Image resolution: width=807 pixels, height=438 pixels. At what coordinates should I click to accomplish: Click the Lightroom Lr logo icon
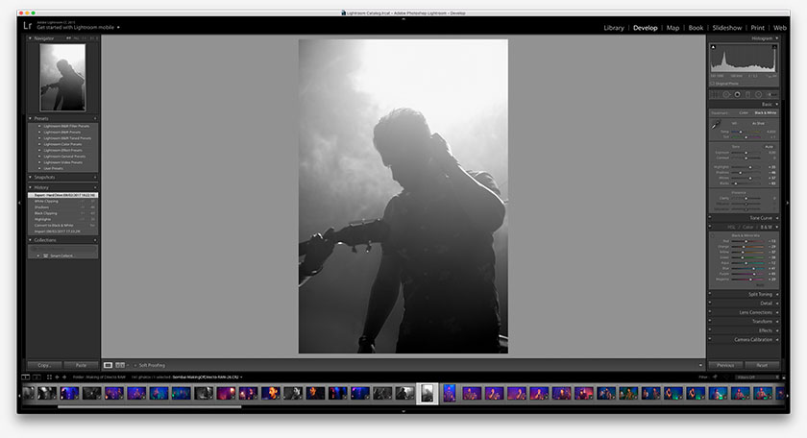pyautogui.click(x=27, y=26)
